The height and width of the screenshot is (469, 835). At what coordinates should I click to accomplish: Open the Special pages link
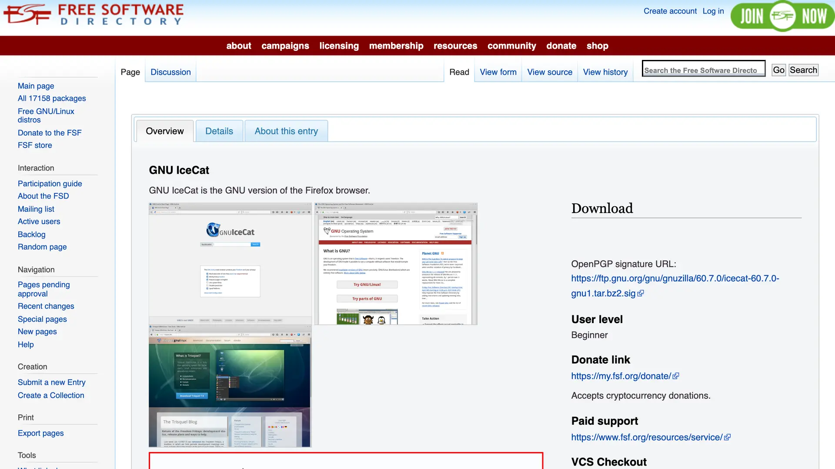[42, 319]
